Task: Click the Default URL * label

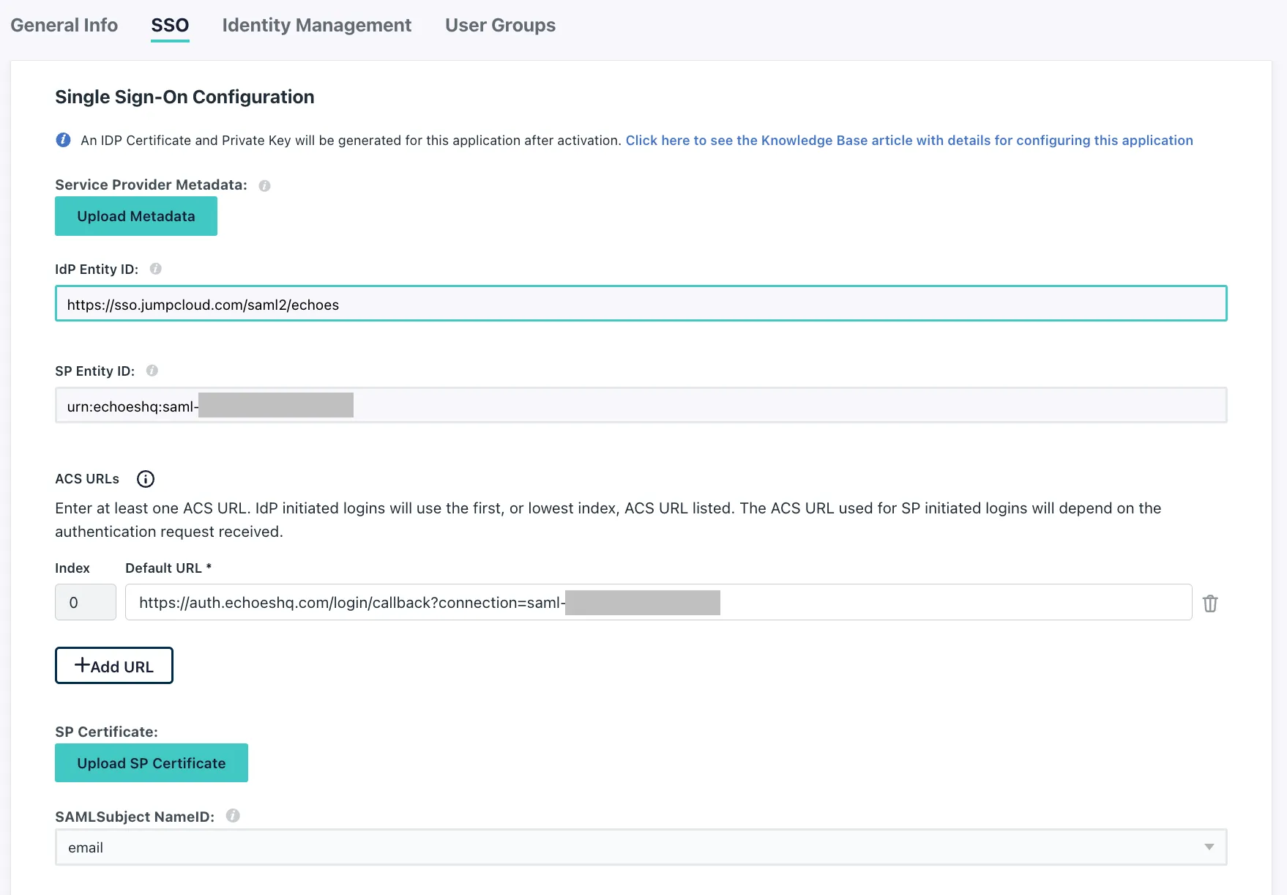Action: point(168,568)
